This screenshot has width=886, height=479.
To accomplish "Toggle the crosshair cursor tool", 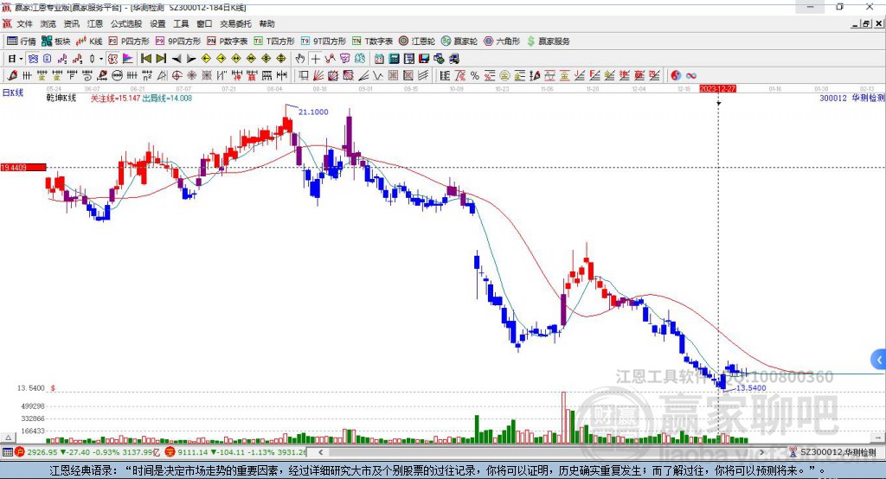I will click(x=315, y=59).
